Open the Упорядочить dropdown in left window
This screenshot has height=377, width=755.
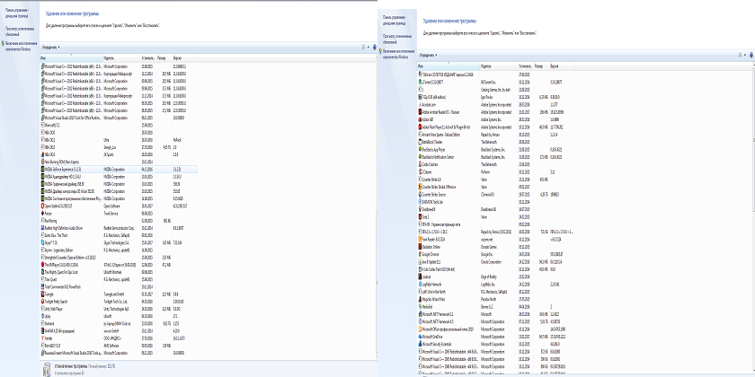(51, 47)
